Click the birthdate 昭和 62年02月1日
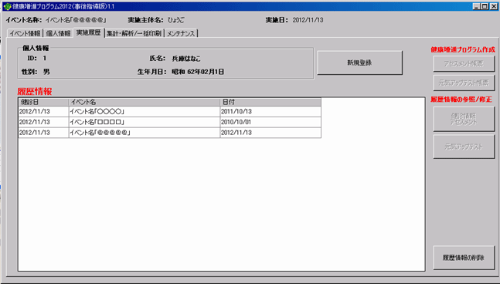Image resolution: width=500 pixels, height=284 pixels. [198, 72]
